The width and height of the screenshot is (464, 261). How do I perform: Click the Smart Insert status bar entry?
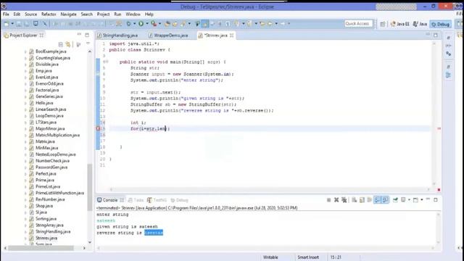coord(308,257)
